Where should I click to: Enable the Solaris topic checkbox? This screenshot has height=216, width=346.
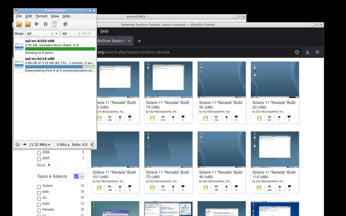39,187
